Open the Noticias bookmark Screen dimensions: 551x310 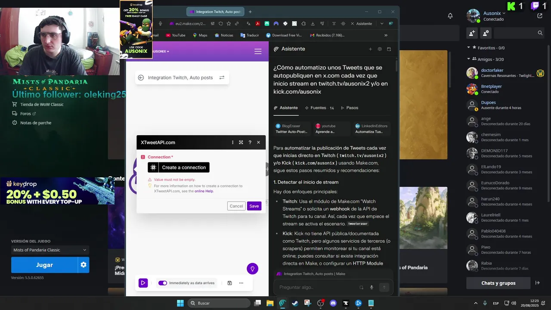click(x=224, y=35)
